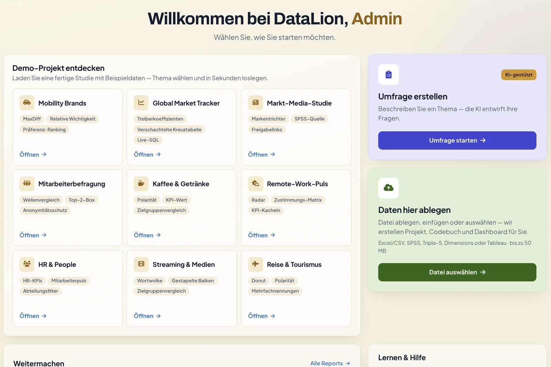Click the KPI-Wert tag
Viewport: 551px width, 367px height.
(x=177, y=200)
